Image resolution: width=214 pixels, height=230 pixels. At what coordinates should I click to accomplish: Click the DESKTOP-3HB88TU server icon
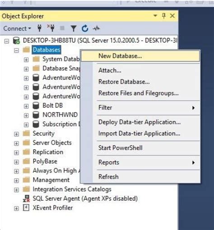click(x=16, y=41)
